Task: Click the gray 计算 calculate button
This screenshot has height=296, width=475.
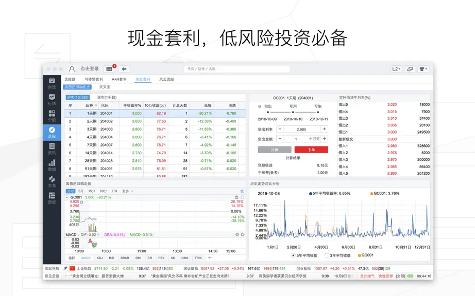Action: 275,150
